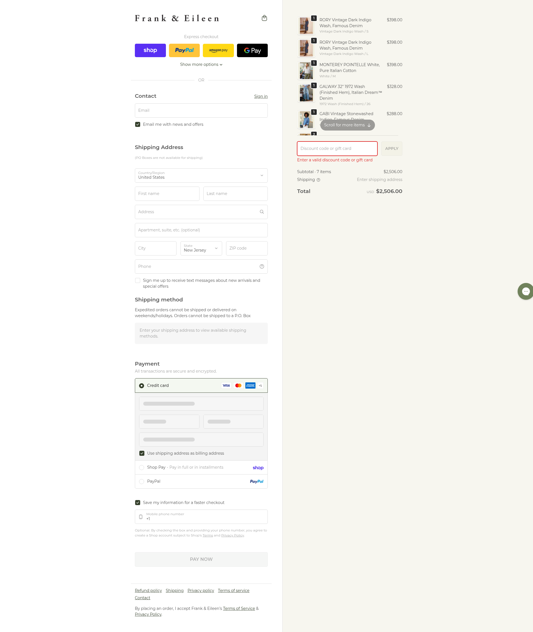
Task: Click the shipping info question mark icon
Action: 318,180
